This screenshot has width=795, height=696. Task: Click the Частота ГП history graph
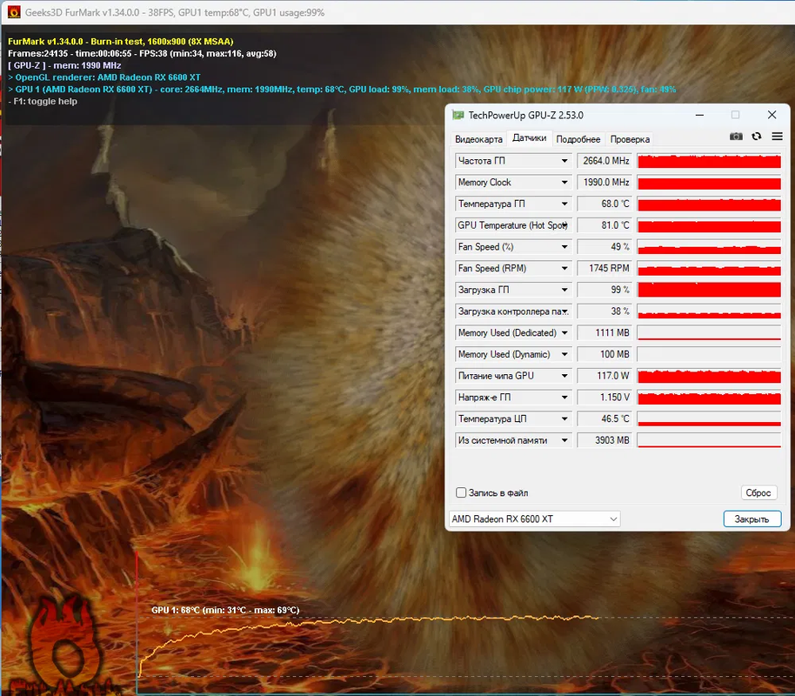[x=709, y=161]
